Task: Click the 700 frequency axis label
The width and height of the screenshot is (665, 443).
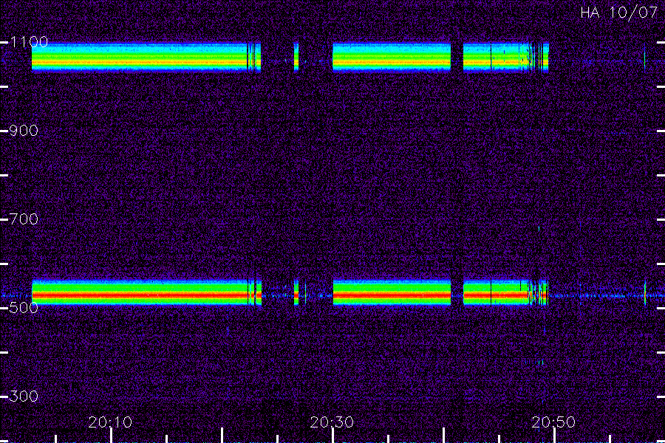Action: coord(24,219)
